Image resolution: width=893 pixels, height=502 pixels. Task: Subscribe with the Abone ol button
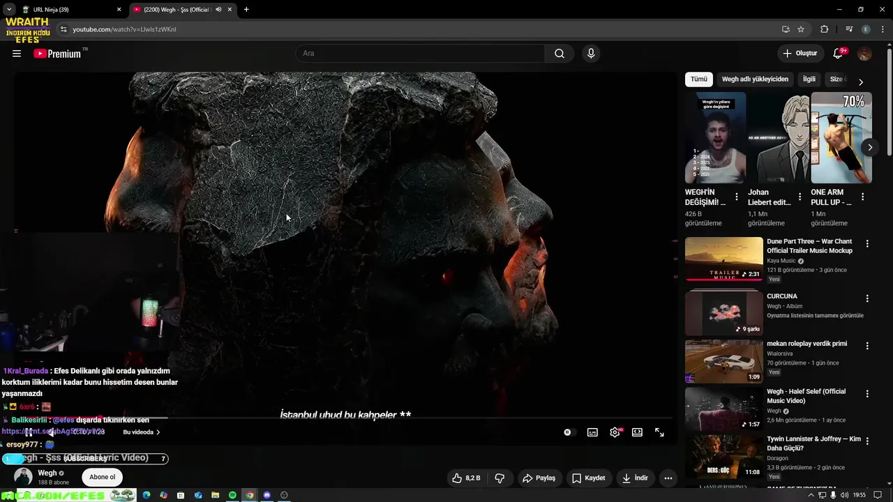click(102, 478)
